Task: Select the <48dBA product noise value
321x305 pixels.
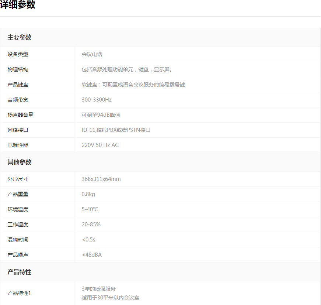Action: [x=91, y=255]
